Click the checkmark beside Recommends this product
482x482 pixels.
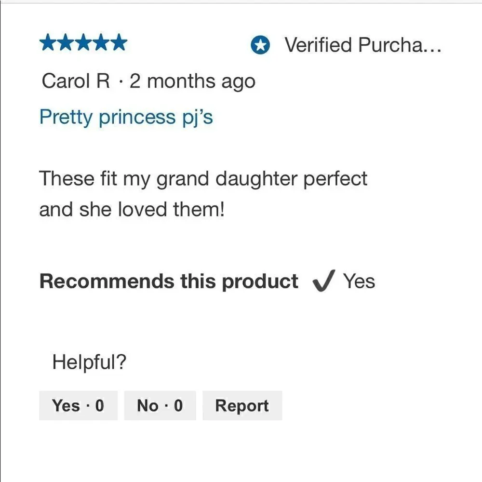coord(323,281)
